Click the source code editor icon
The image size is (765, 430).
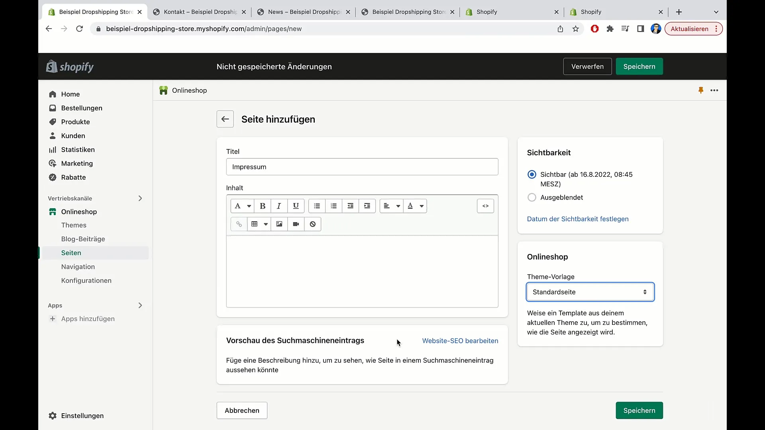tap(485, 206)
